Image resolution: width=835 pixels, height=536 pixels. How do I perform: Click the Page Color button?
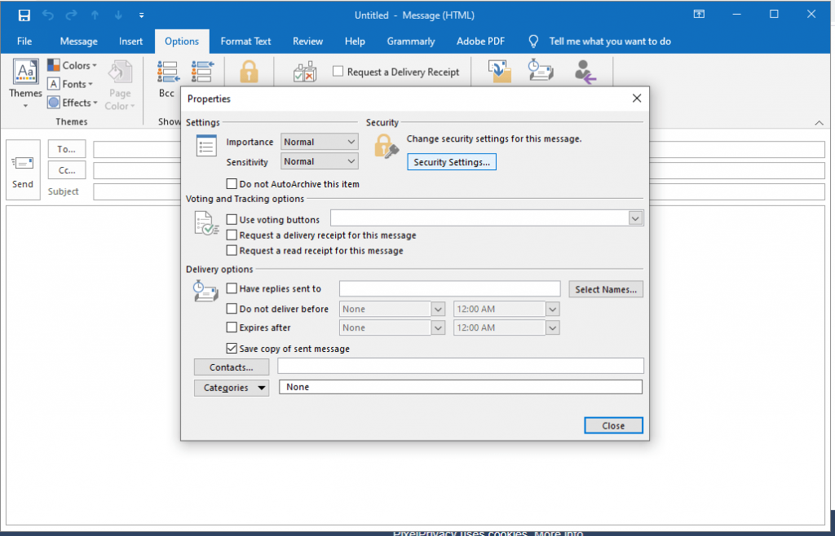[x=120, y=85]
